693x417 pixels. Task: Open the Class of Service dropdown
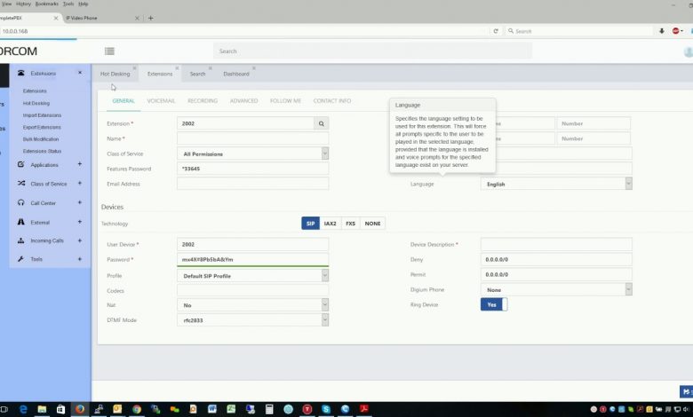pyautogui.click(x=252, y=153)
